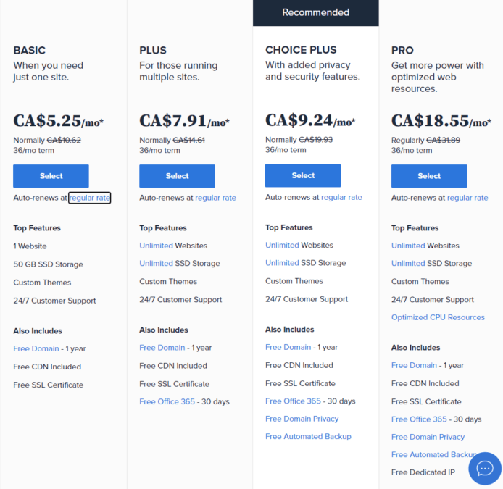Viewport: 503px width, 489px height.
Task: Click Free Domain Privacy in CHOICE PLUS
Action: click(302, 419)
